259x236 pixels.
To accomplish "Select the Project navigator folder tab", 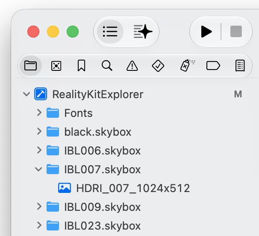I will pos(30,66).
